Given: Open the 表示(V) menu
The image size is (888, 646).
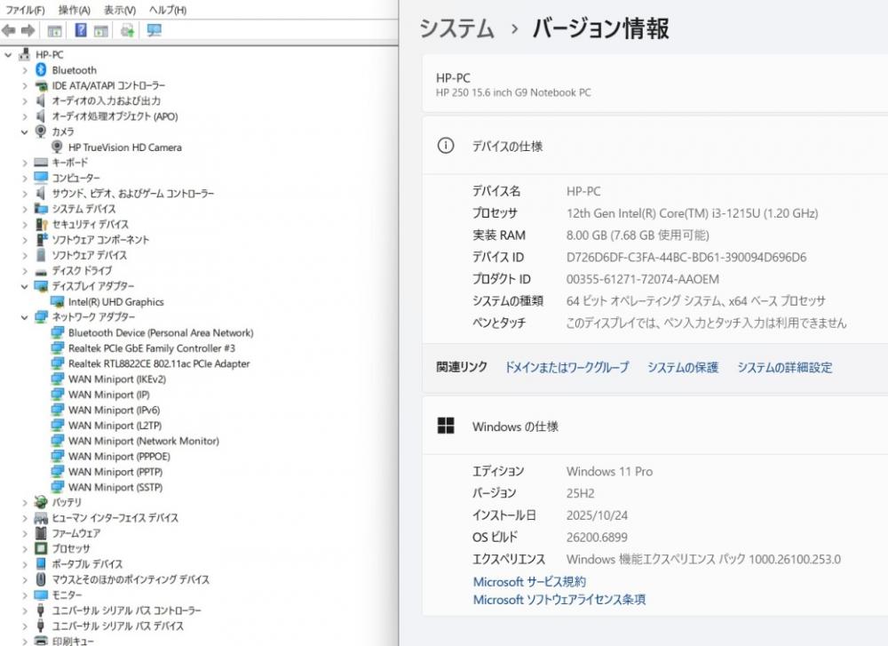Looking at the screenshot, I should pos(120,10).
